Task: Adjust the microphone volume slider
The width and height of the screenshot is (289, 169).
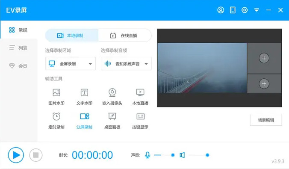Action: point(164,155)
